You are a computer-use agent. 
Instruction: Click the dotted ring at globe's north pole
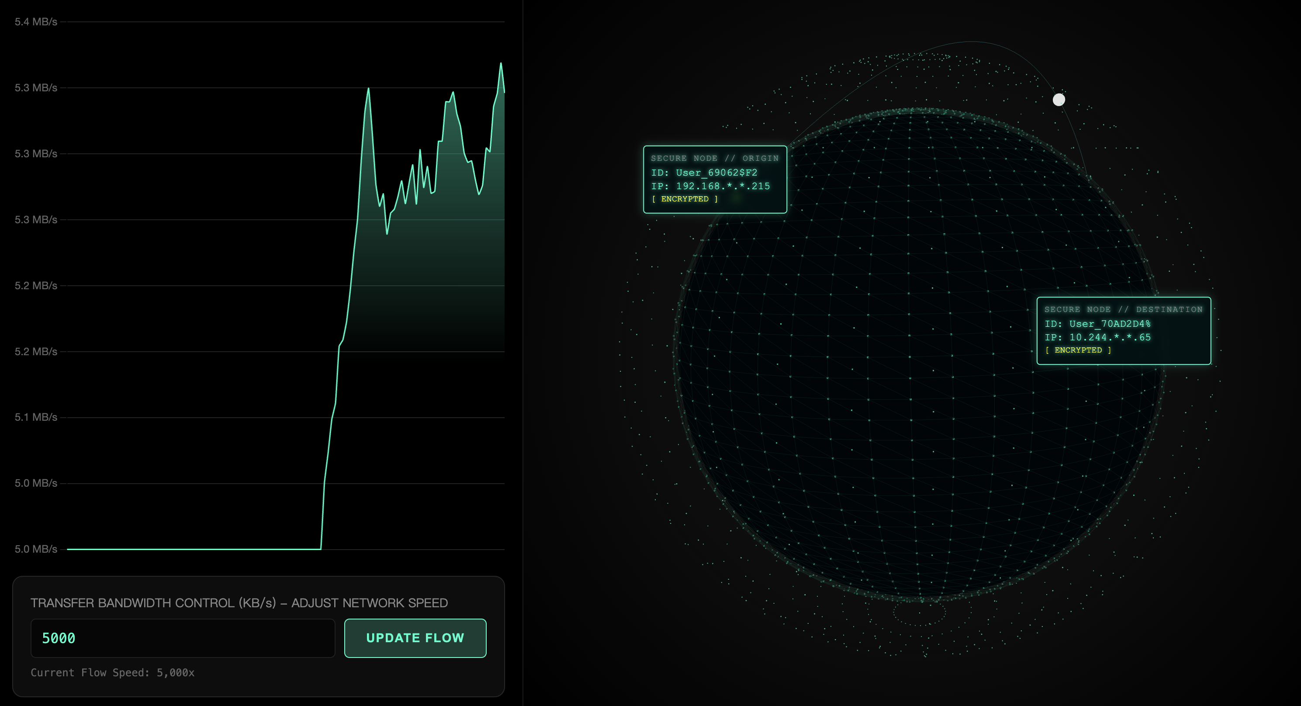point(919,56)
